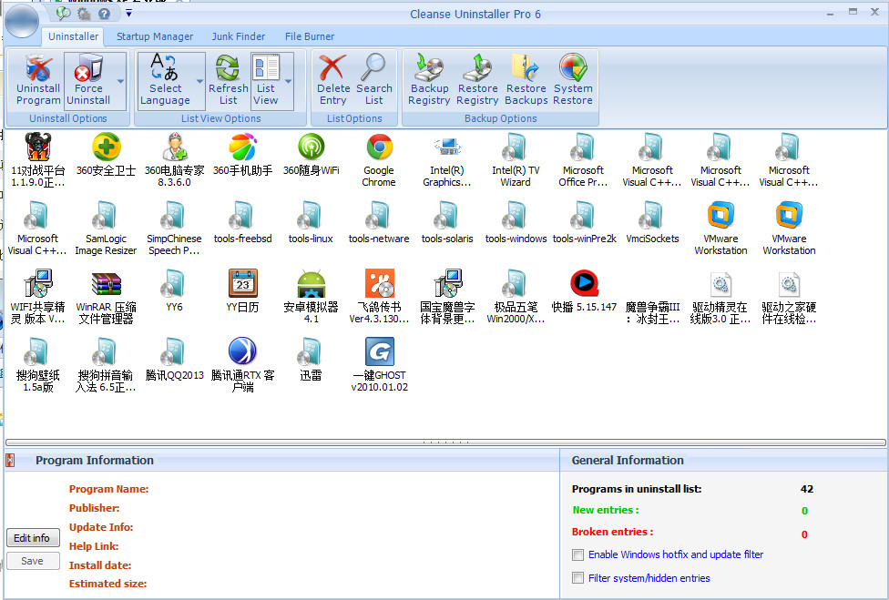Select the YY日历 calendar entry
This screenshot has width=889, height=600.
(x=242, y=291)
